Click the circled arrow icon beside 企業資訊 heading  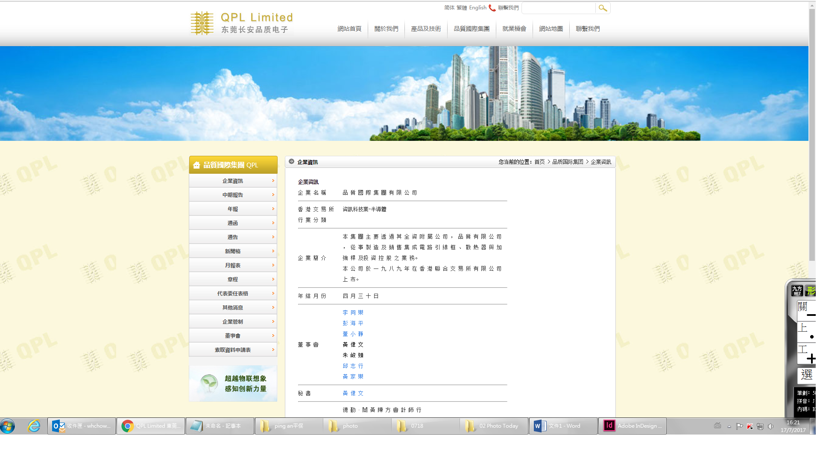(x=291, y=162)
